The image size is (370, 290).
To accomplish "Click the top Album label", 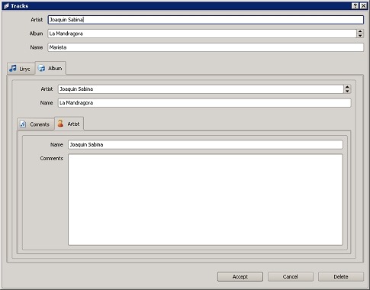I will click(x=36, y=34).
